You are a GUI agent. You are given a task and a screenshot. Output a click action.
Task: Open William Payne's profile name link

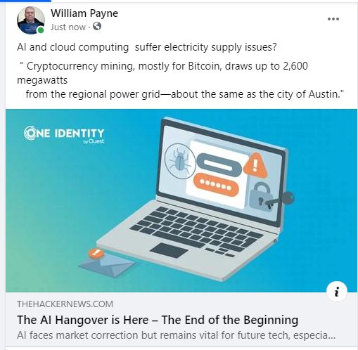[84, 13]
